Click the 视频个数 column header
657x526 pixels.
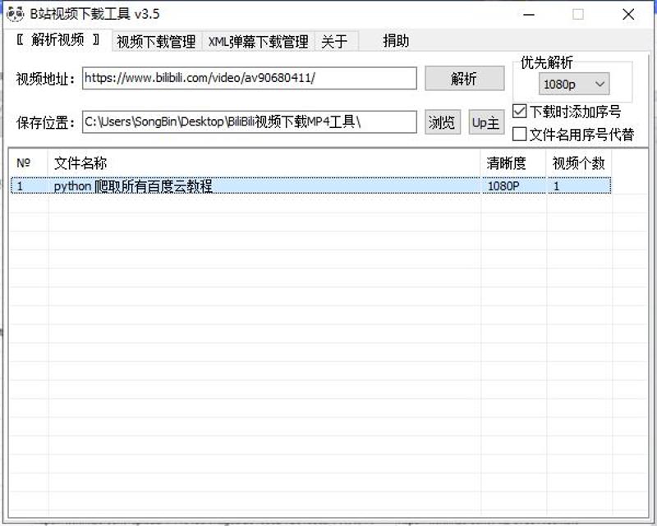coord(578,163)
